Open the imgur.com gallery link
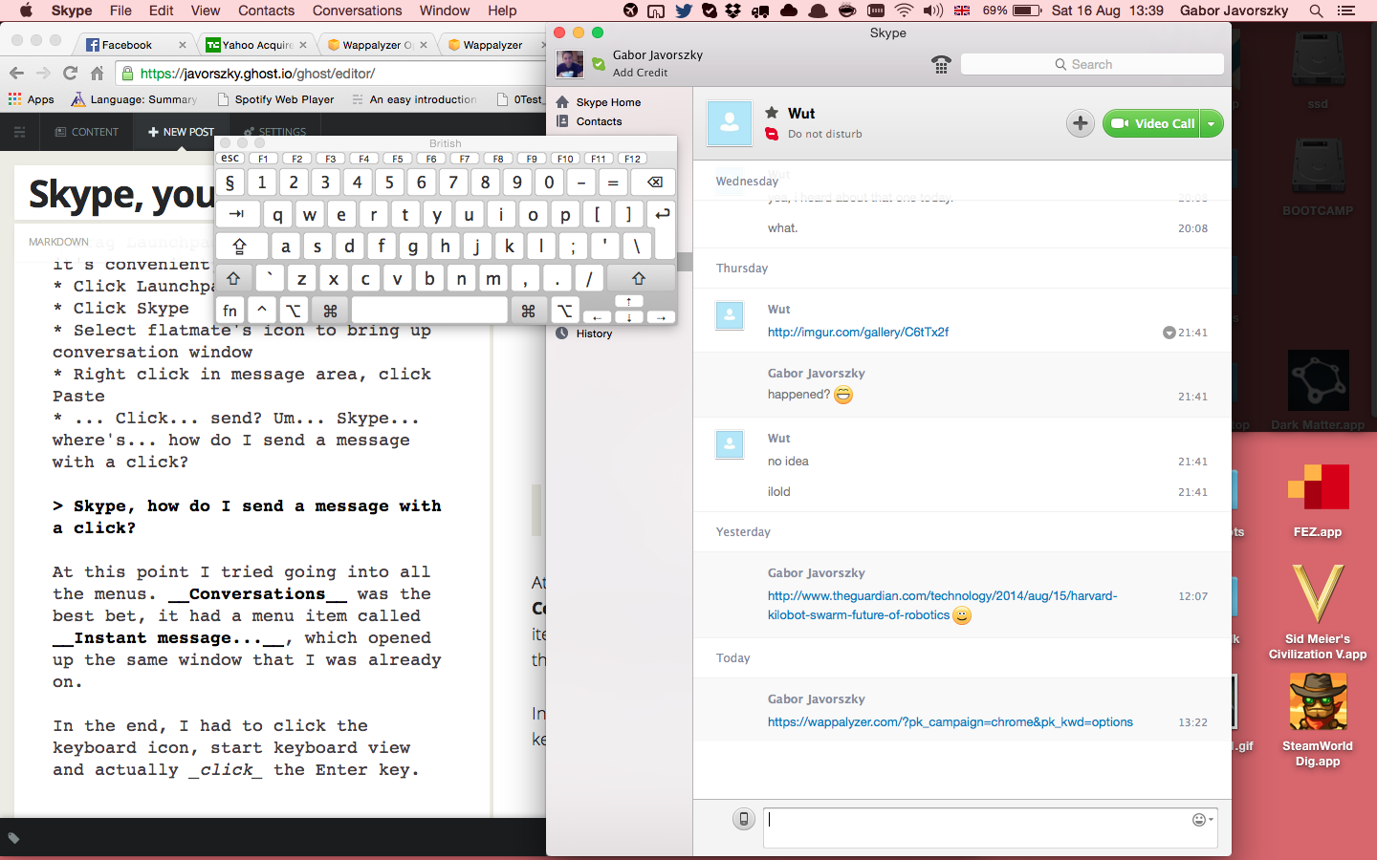 [x=858, y=333]
